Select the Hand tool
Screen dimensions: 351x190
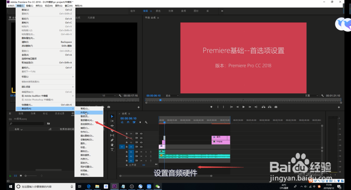[112, 145]
